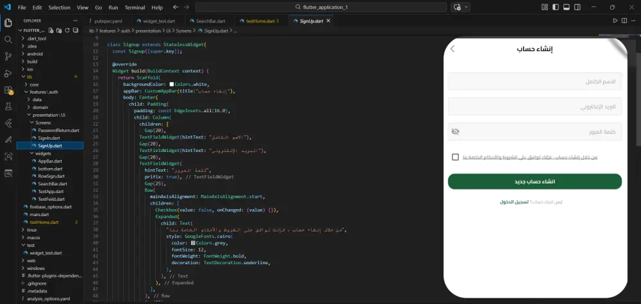Image resolution: width=641 pixels, height=304 pixels.
Task: Open the Terminal menu
Action: 135,7
